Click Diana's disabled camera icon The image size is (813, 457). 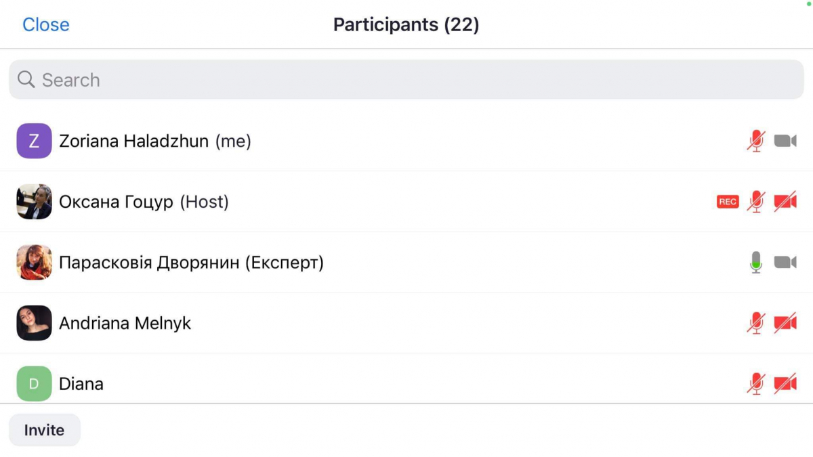point(785,384)
